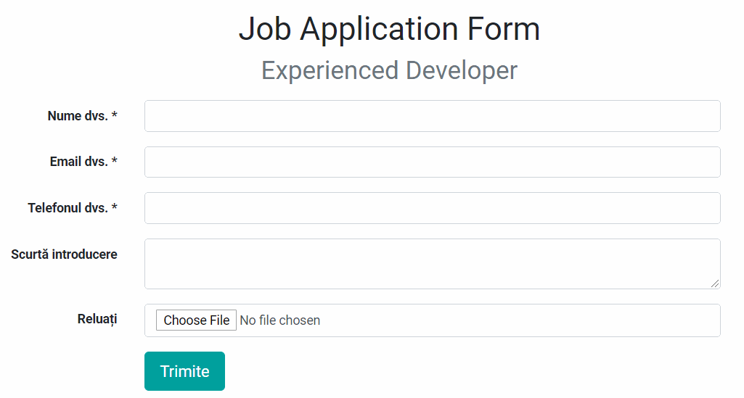Click the required asterisk beside Email dvs.

115,161
